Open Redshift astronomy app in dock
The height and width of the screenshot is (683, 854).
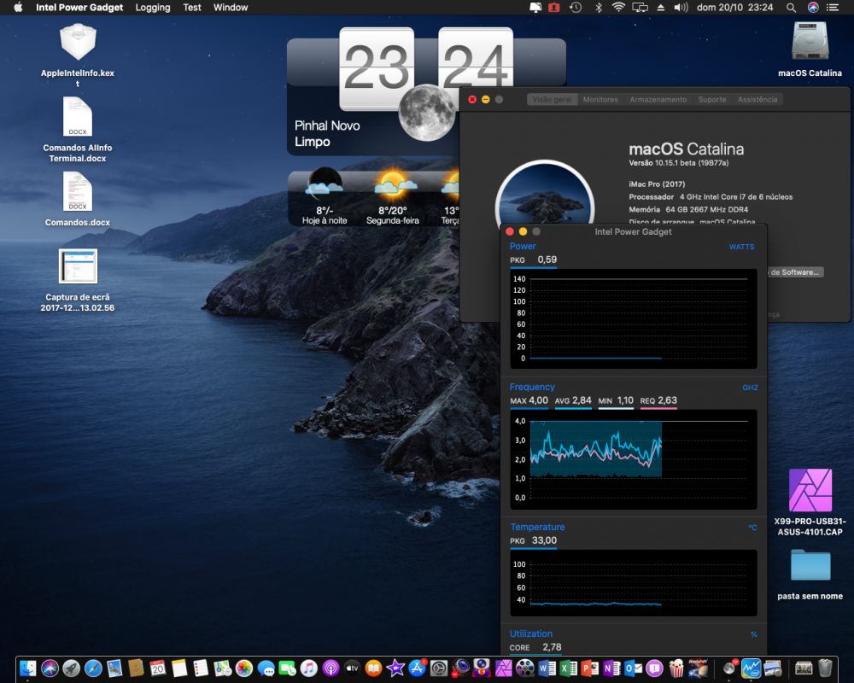click(x=698, y=668)
